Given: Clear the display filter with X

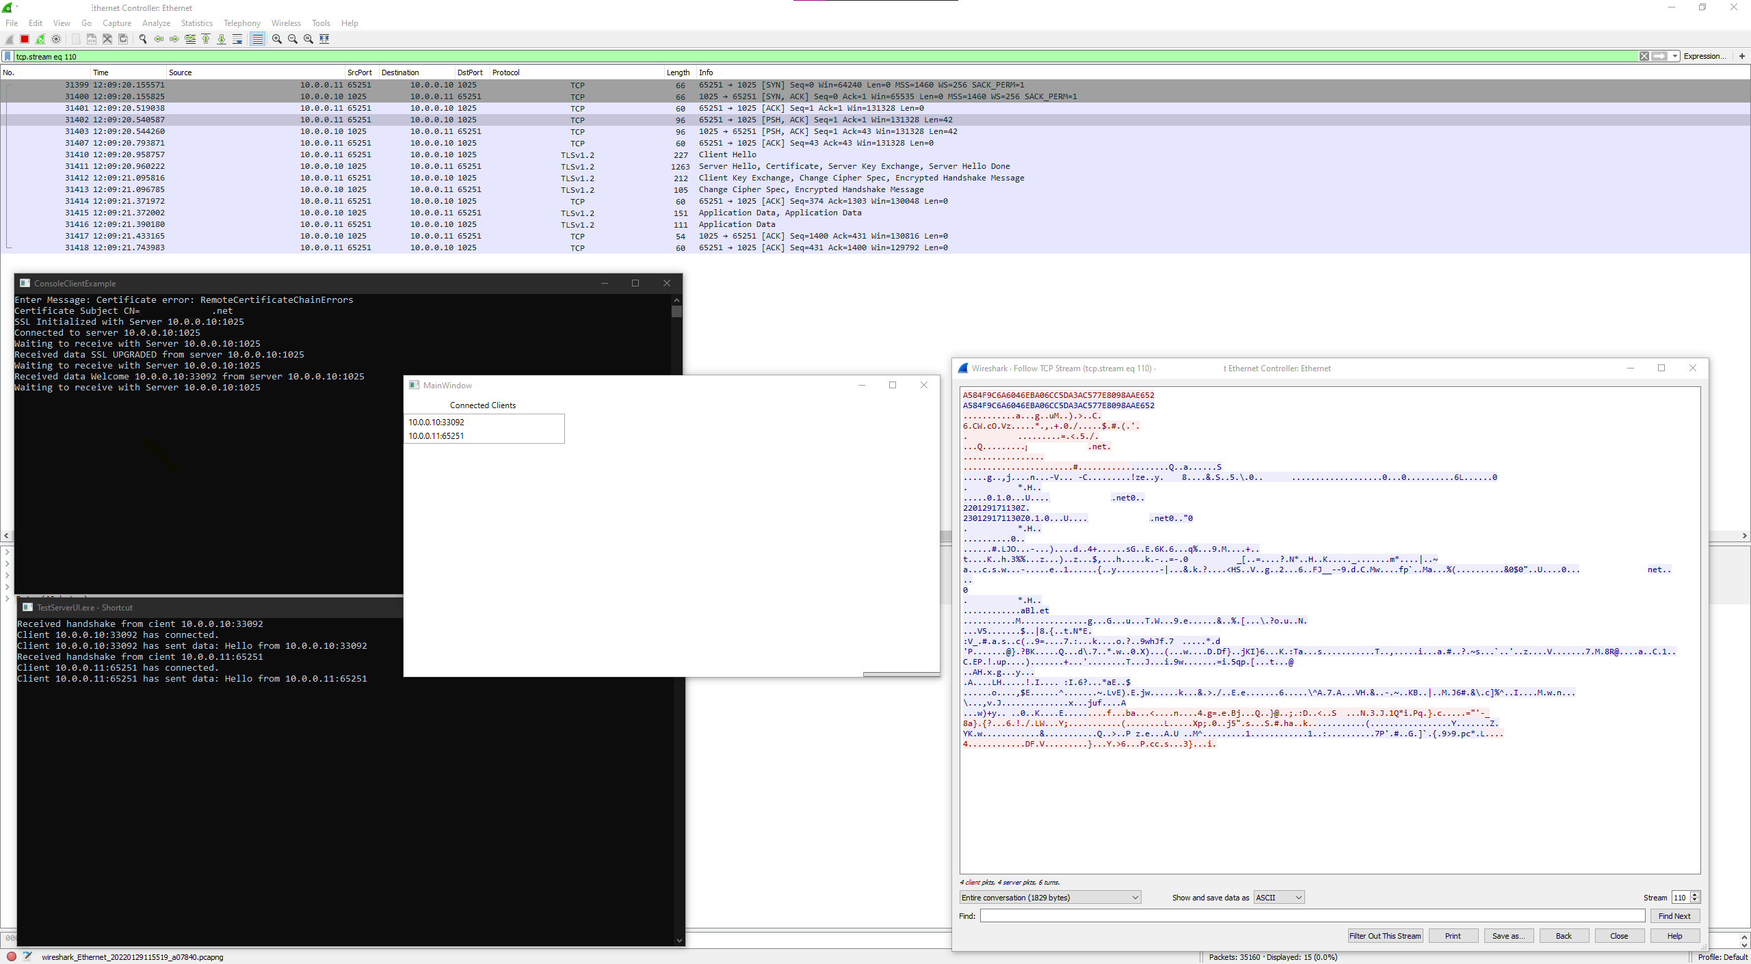Looking at the screenshot, I should coord(1644,56).
